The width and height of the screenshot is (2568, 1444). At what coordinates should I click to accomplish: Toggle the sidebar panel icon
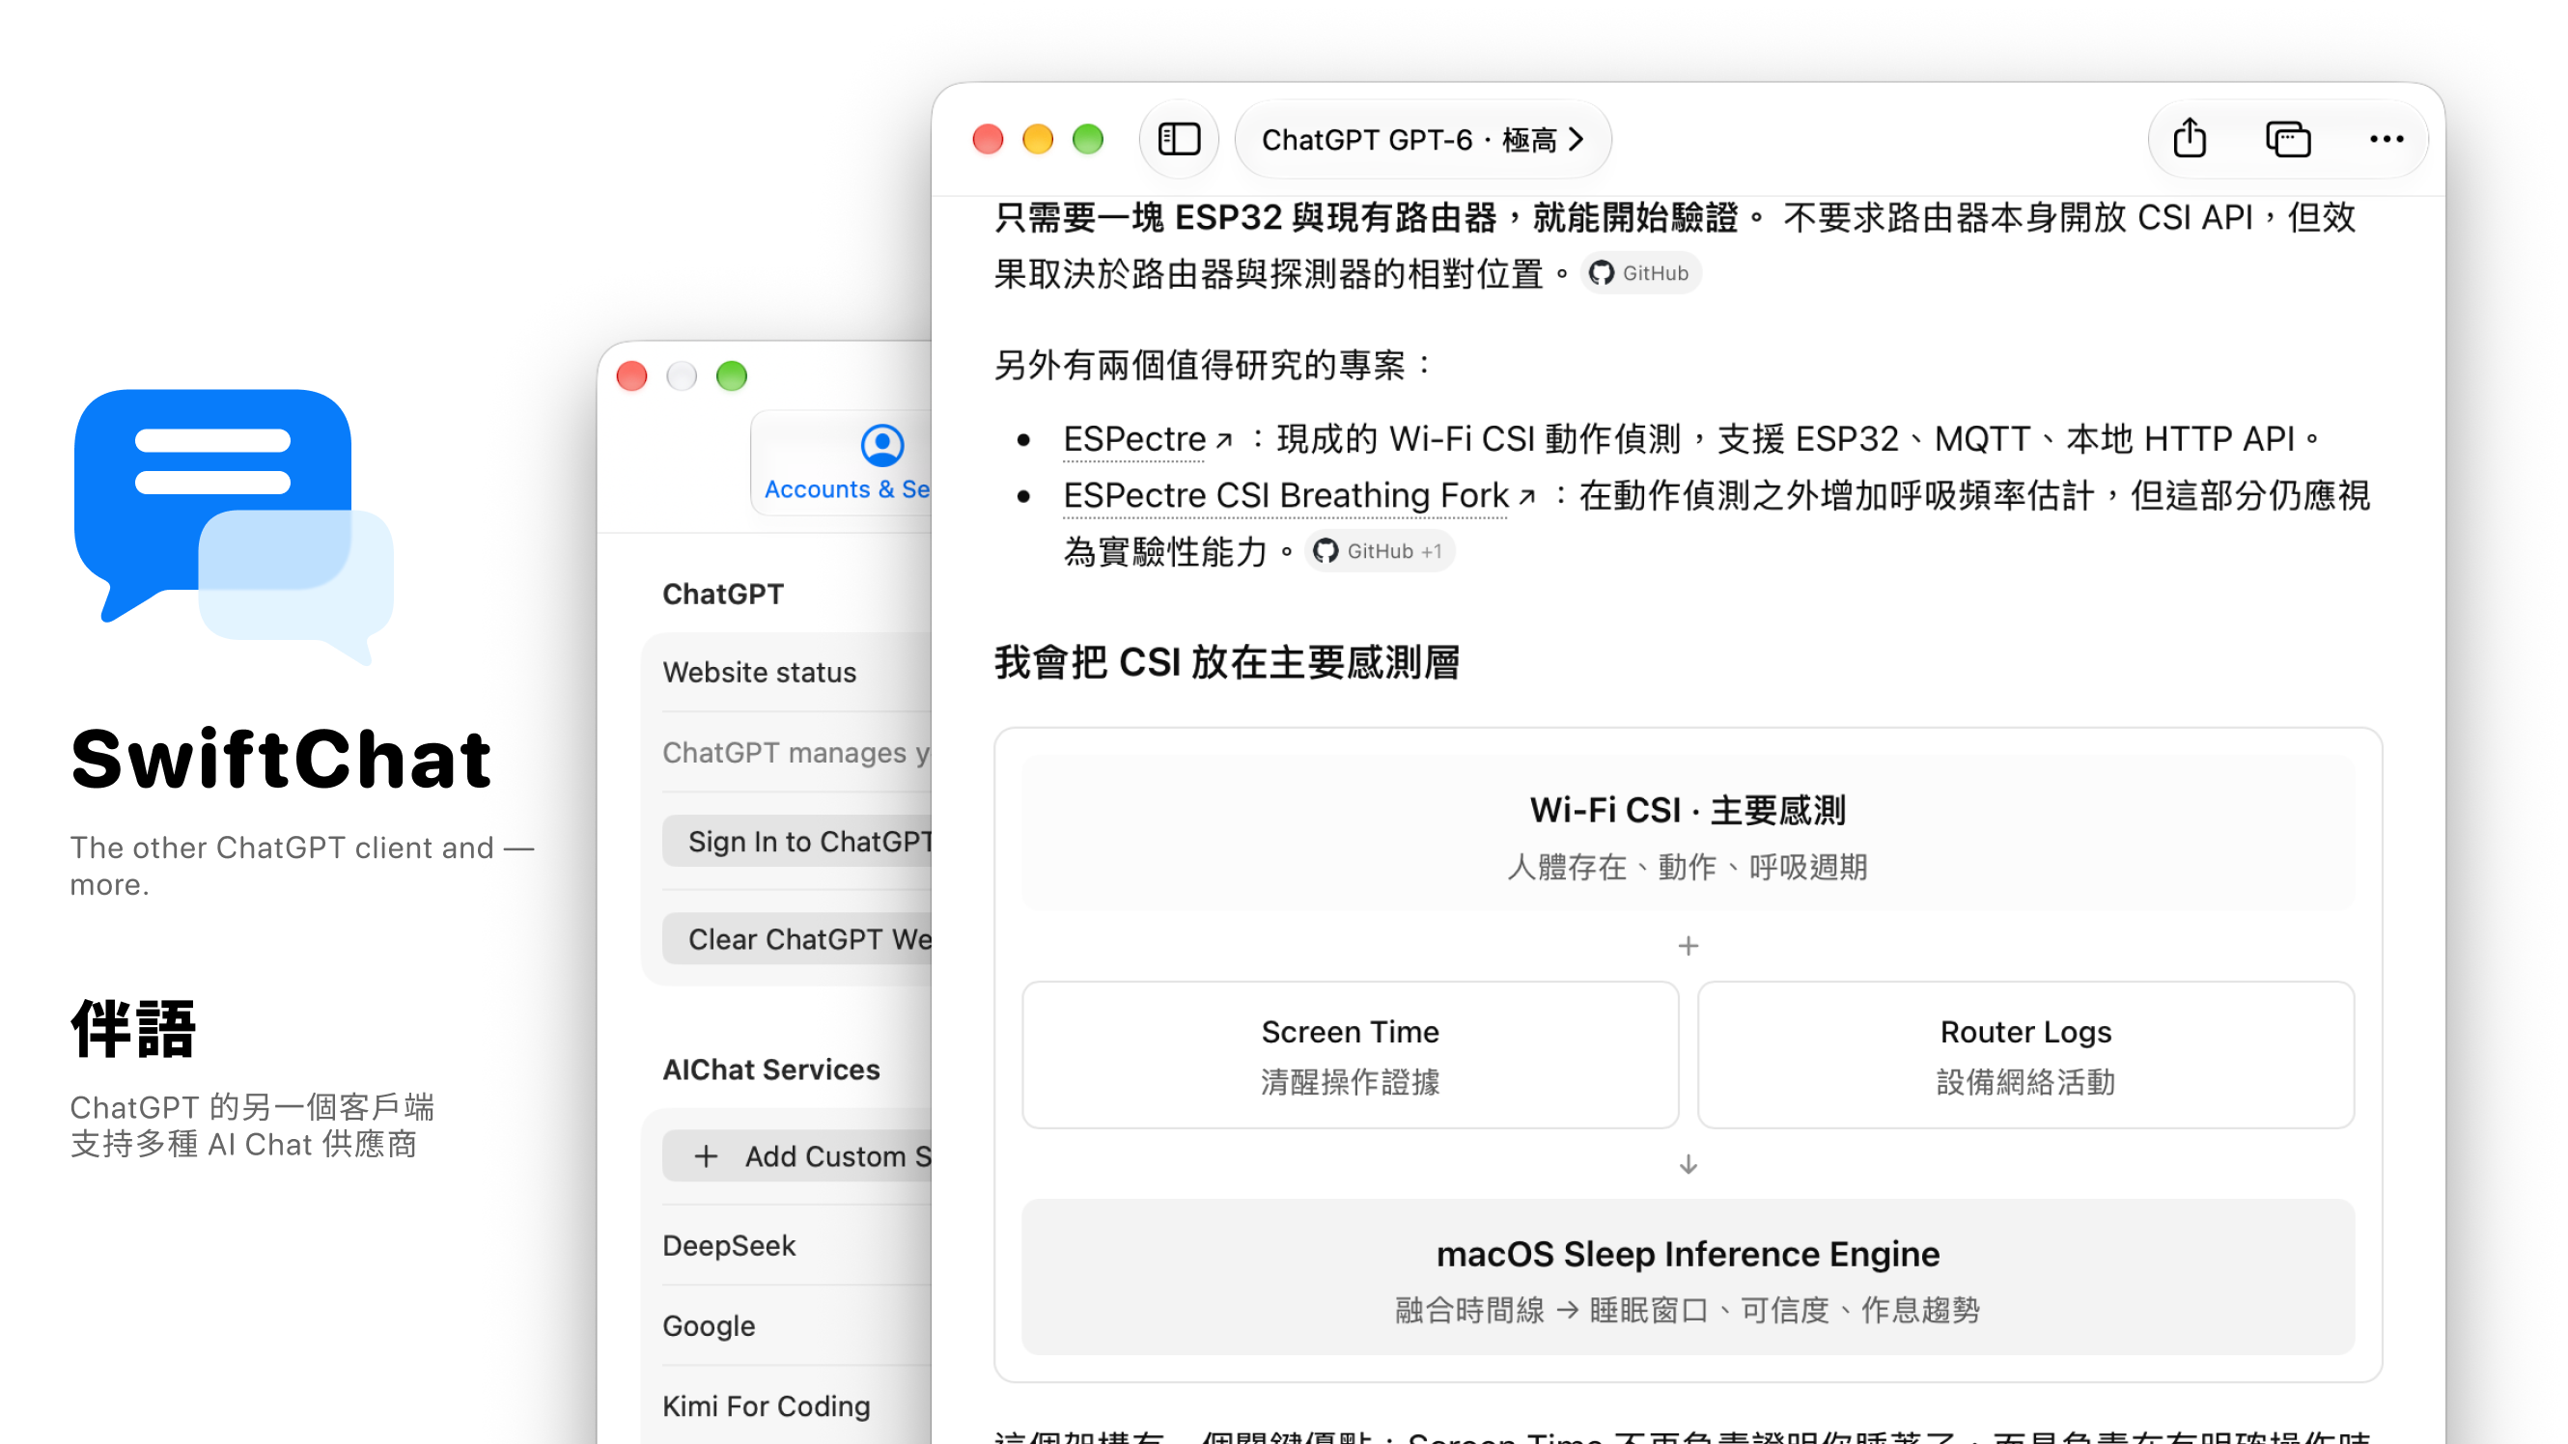click(x=1179, y=139)
